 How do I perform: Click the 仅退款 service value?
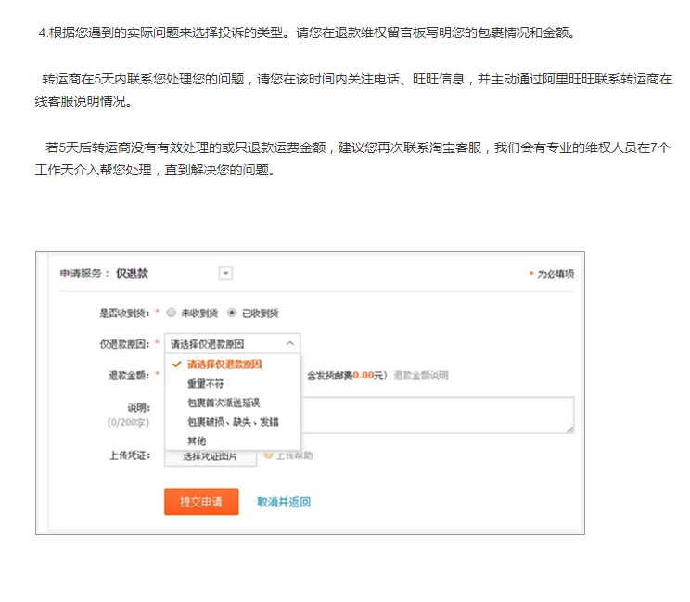tap(132, 274)
